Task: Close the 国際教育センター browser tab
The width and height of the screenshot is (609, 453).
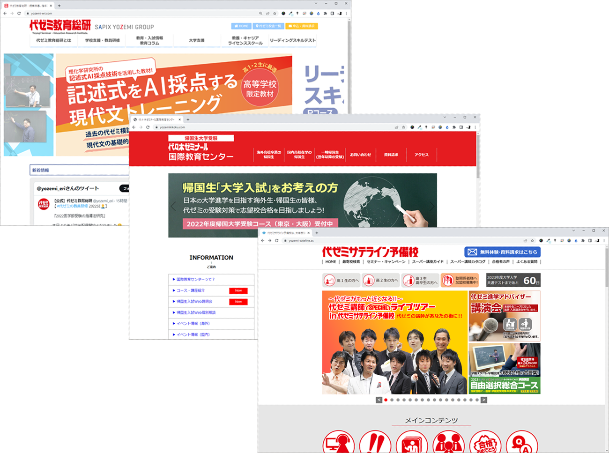Action: (x=179, y=119)
